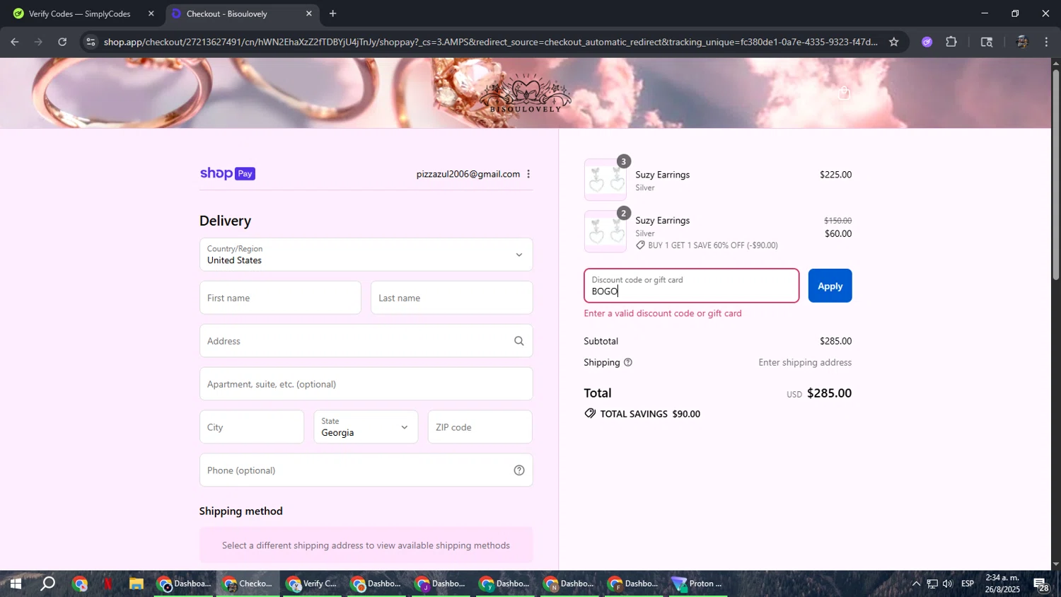Screen dimensions: 1061x597
Task: Close the Verify Codes — SimplyCodes tab
Action: pos(151,13)
